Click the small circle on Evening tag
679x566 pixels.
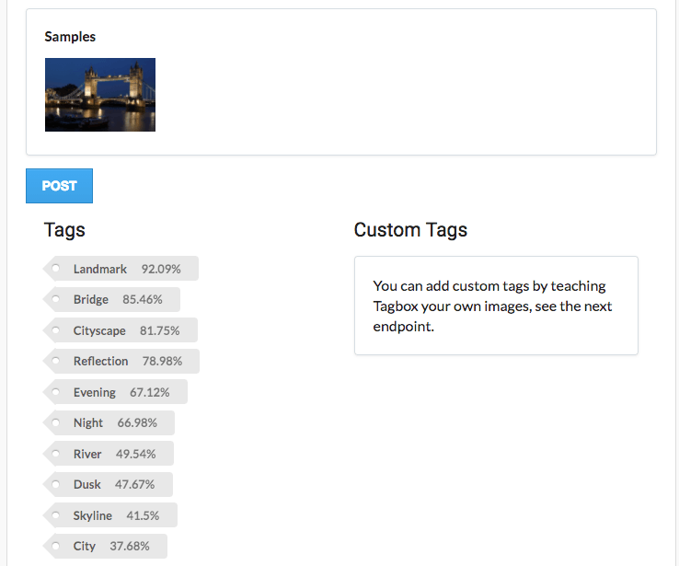(x=55, y=392)
